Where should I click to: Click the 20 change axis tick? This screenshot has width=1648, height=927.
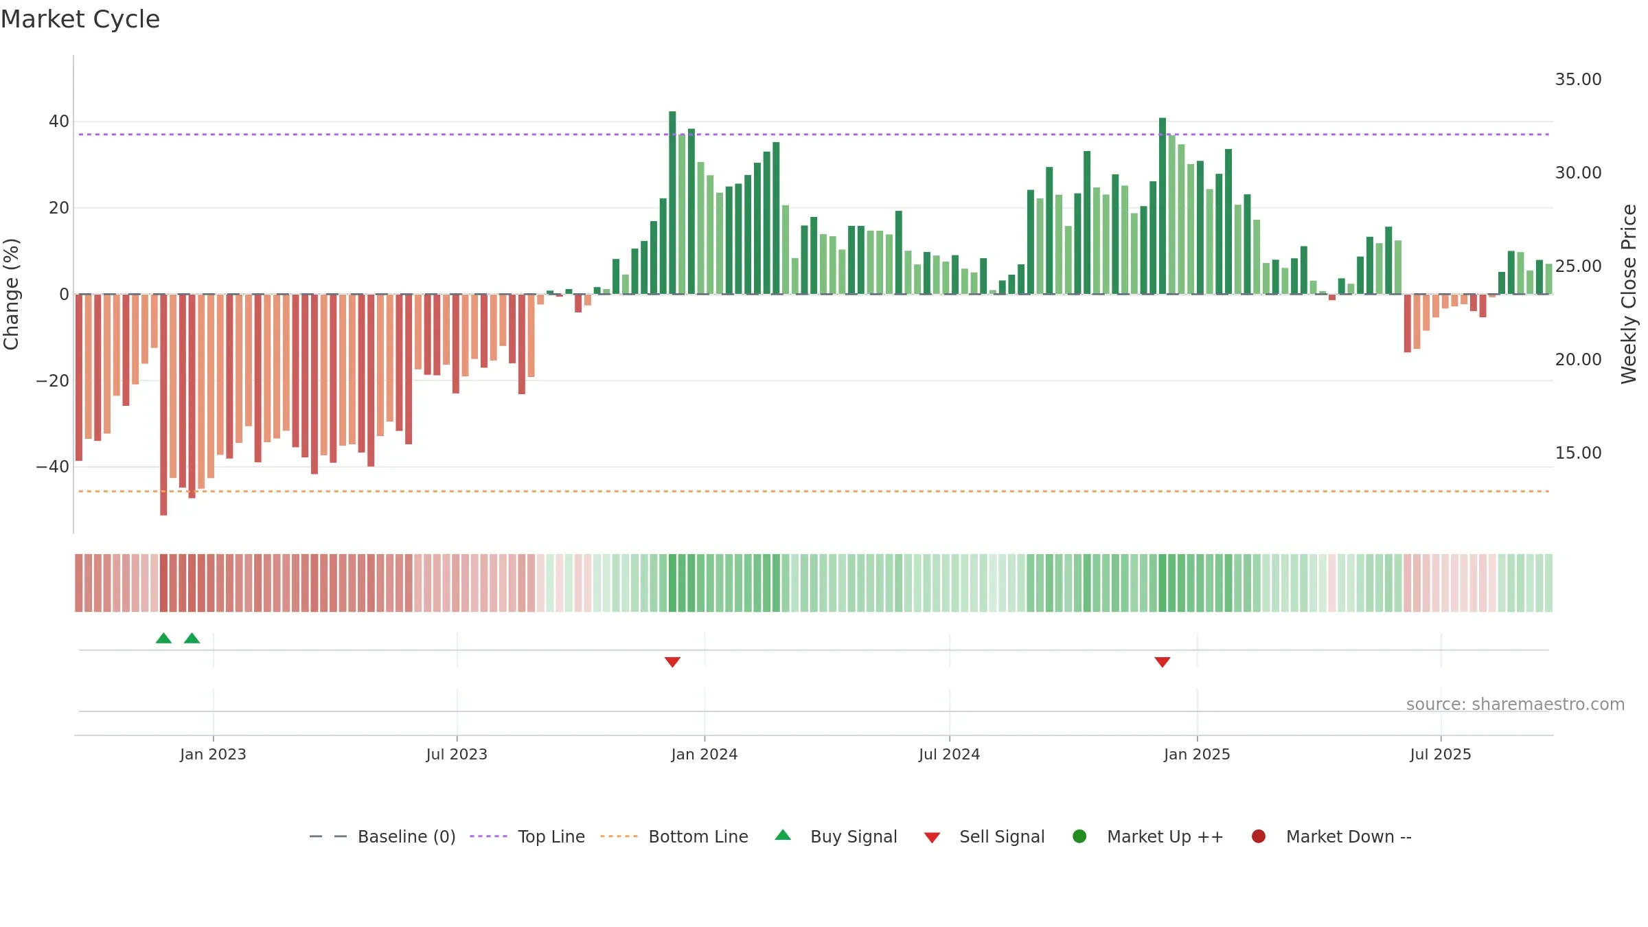coord(59,208)
